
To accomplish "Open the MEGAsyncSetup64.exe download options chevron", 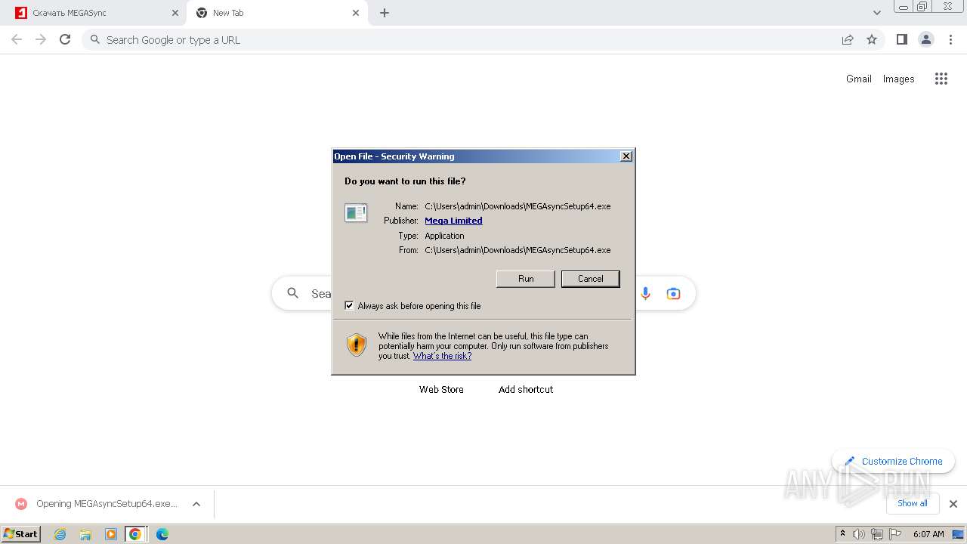I will click(196, 504).
